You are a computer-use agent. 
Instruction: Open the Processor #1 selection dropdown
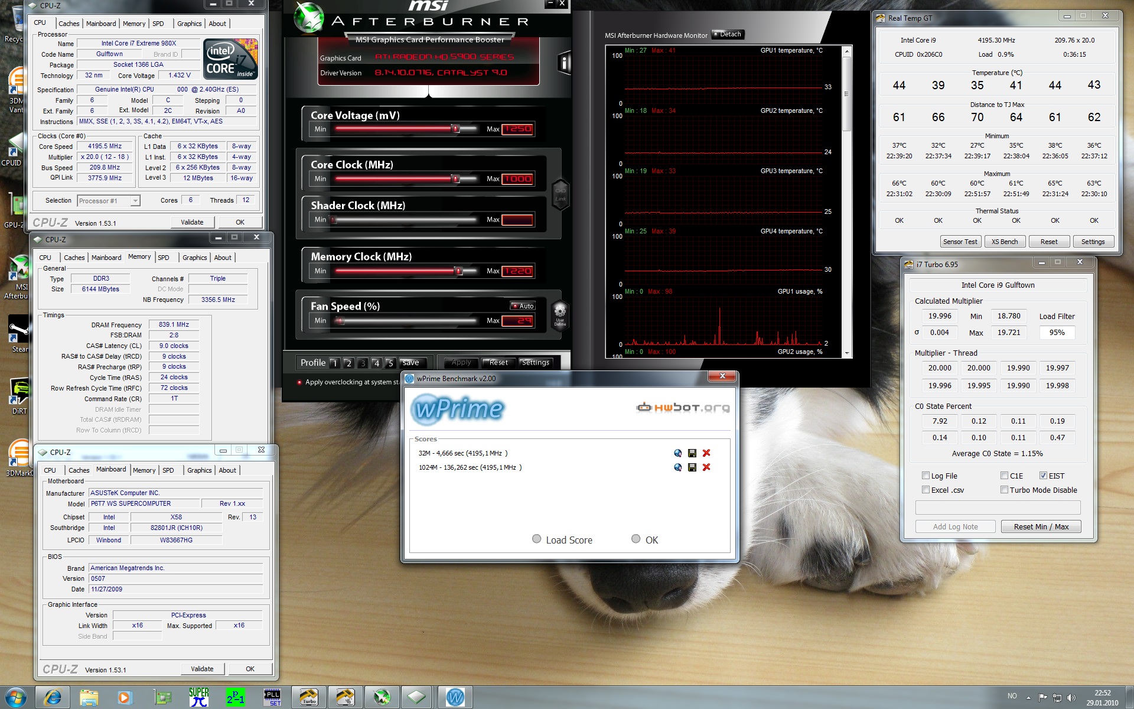(109, 201)
